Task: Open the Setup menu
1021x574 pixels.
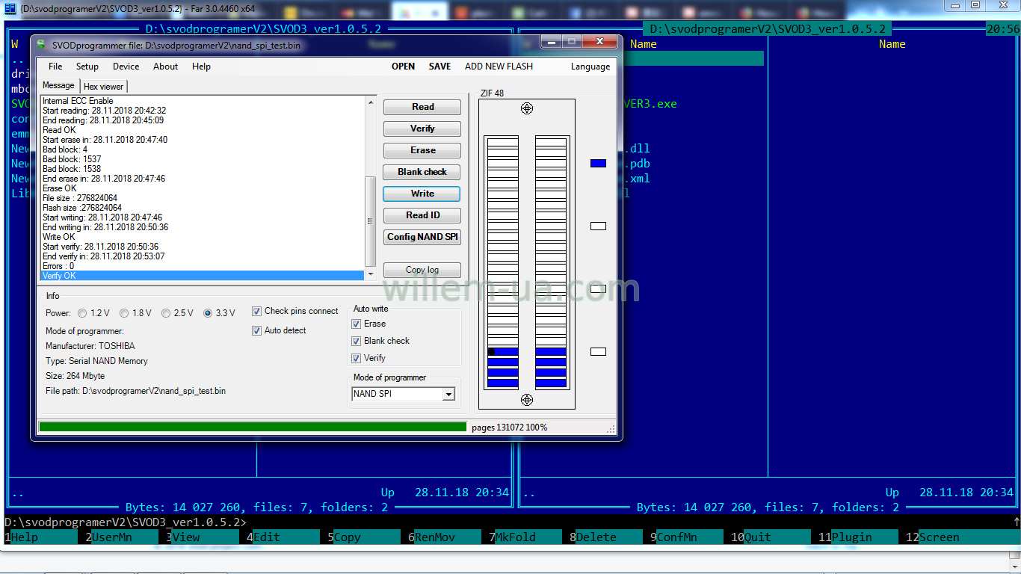Action: pyautogui.click(x=87, y=67)
